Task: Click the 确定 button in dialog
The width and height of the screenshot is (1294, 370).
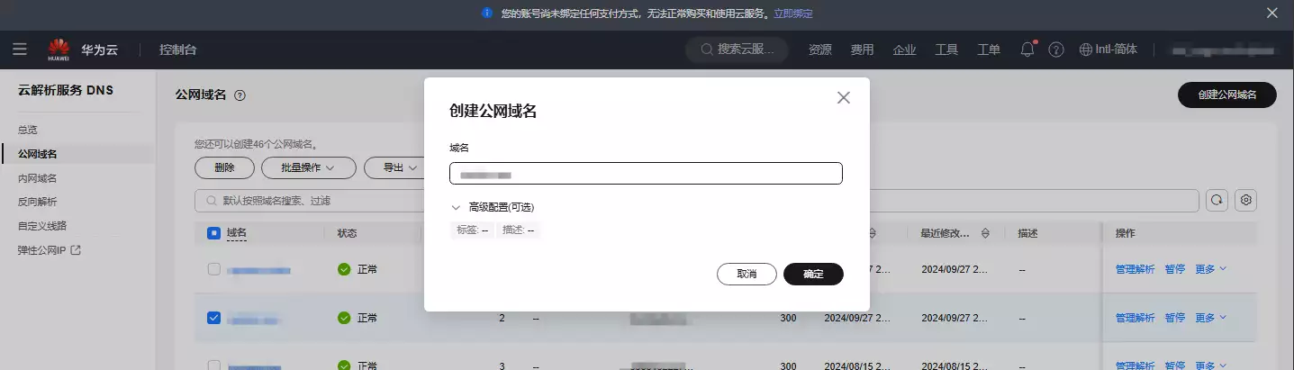Action: 813,274
